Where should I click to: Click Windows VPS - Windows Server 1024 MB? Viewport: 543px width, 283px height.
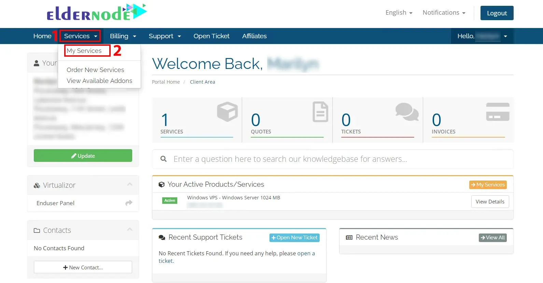click(234, 198)
